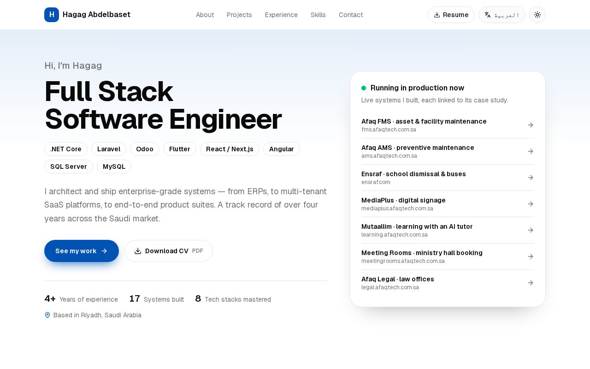This screenshot has width=590, height=369.
Task: Open the Contact nav link
Action: [351, 15]
